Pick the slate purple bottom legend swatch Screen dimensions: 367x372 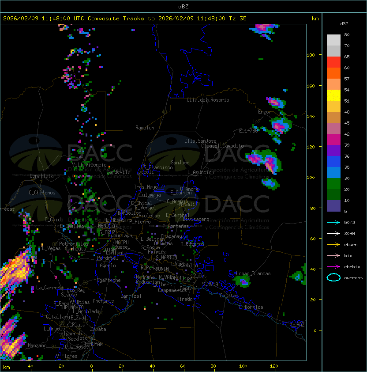click(333, 206)
